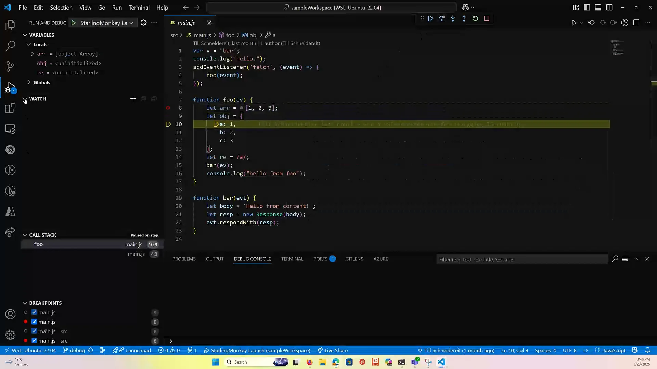Open the Run menu
Image resolution: width=657 pixels, height=369 pixels.
(117, 7)
